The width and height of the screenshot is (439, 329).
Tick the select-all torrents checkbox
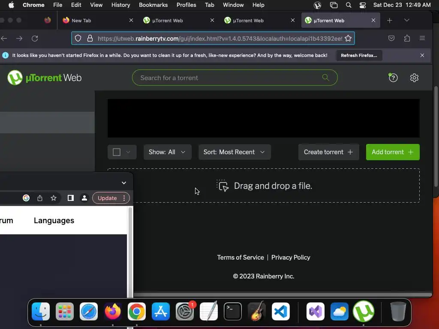117,152
